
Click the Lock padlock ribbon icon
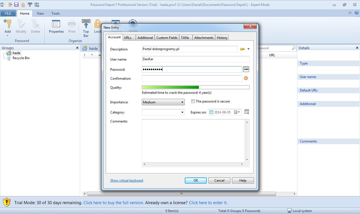click(98, 24)
